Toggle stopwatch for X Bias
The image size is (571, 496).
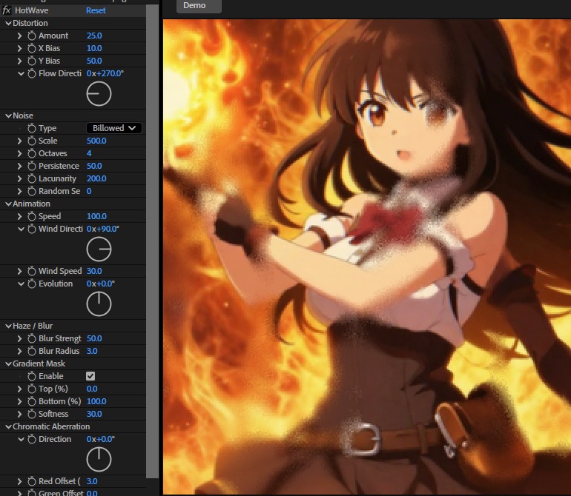coord(32,48)
